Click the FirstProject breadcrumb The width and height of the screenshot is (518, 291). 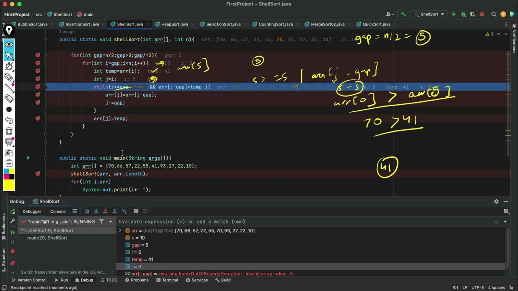click(17, 14)
